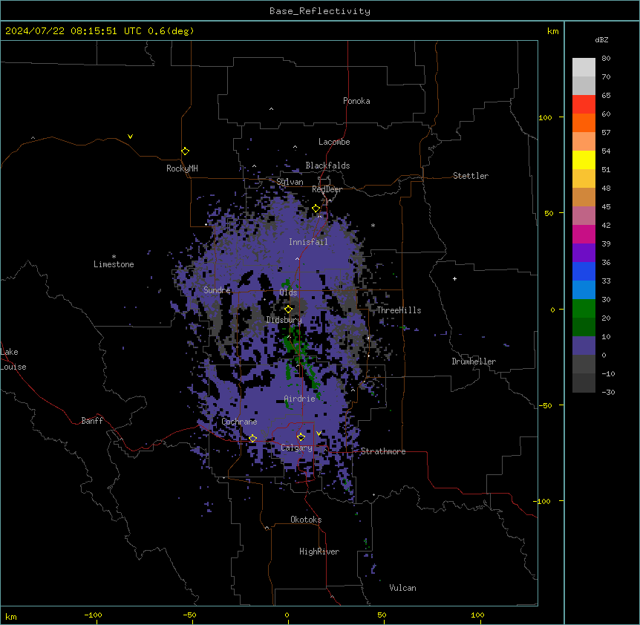
Task: Click the 50 tick on the bottom axis
Action: click(x=382, y=615)
